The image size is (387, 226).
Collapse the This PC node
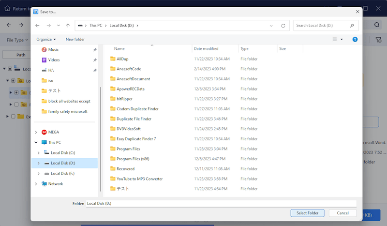tap(36, 142)
